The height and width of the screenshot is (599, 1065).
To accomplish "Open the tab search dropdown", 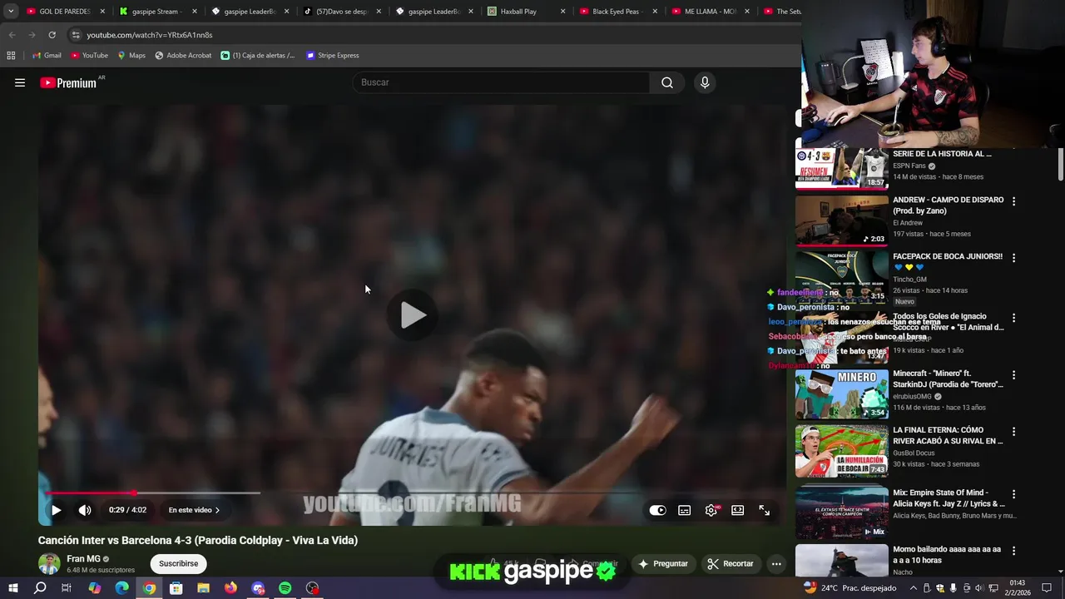I will click(11, 12).
